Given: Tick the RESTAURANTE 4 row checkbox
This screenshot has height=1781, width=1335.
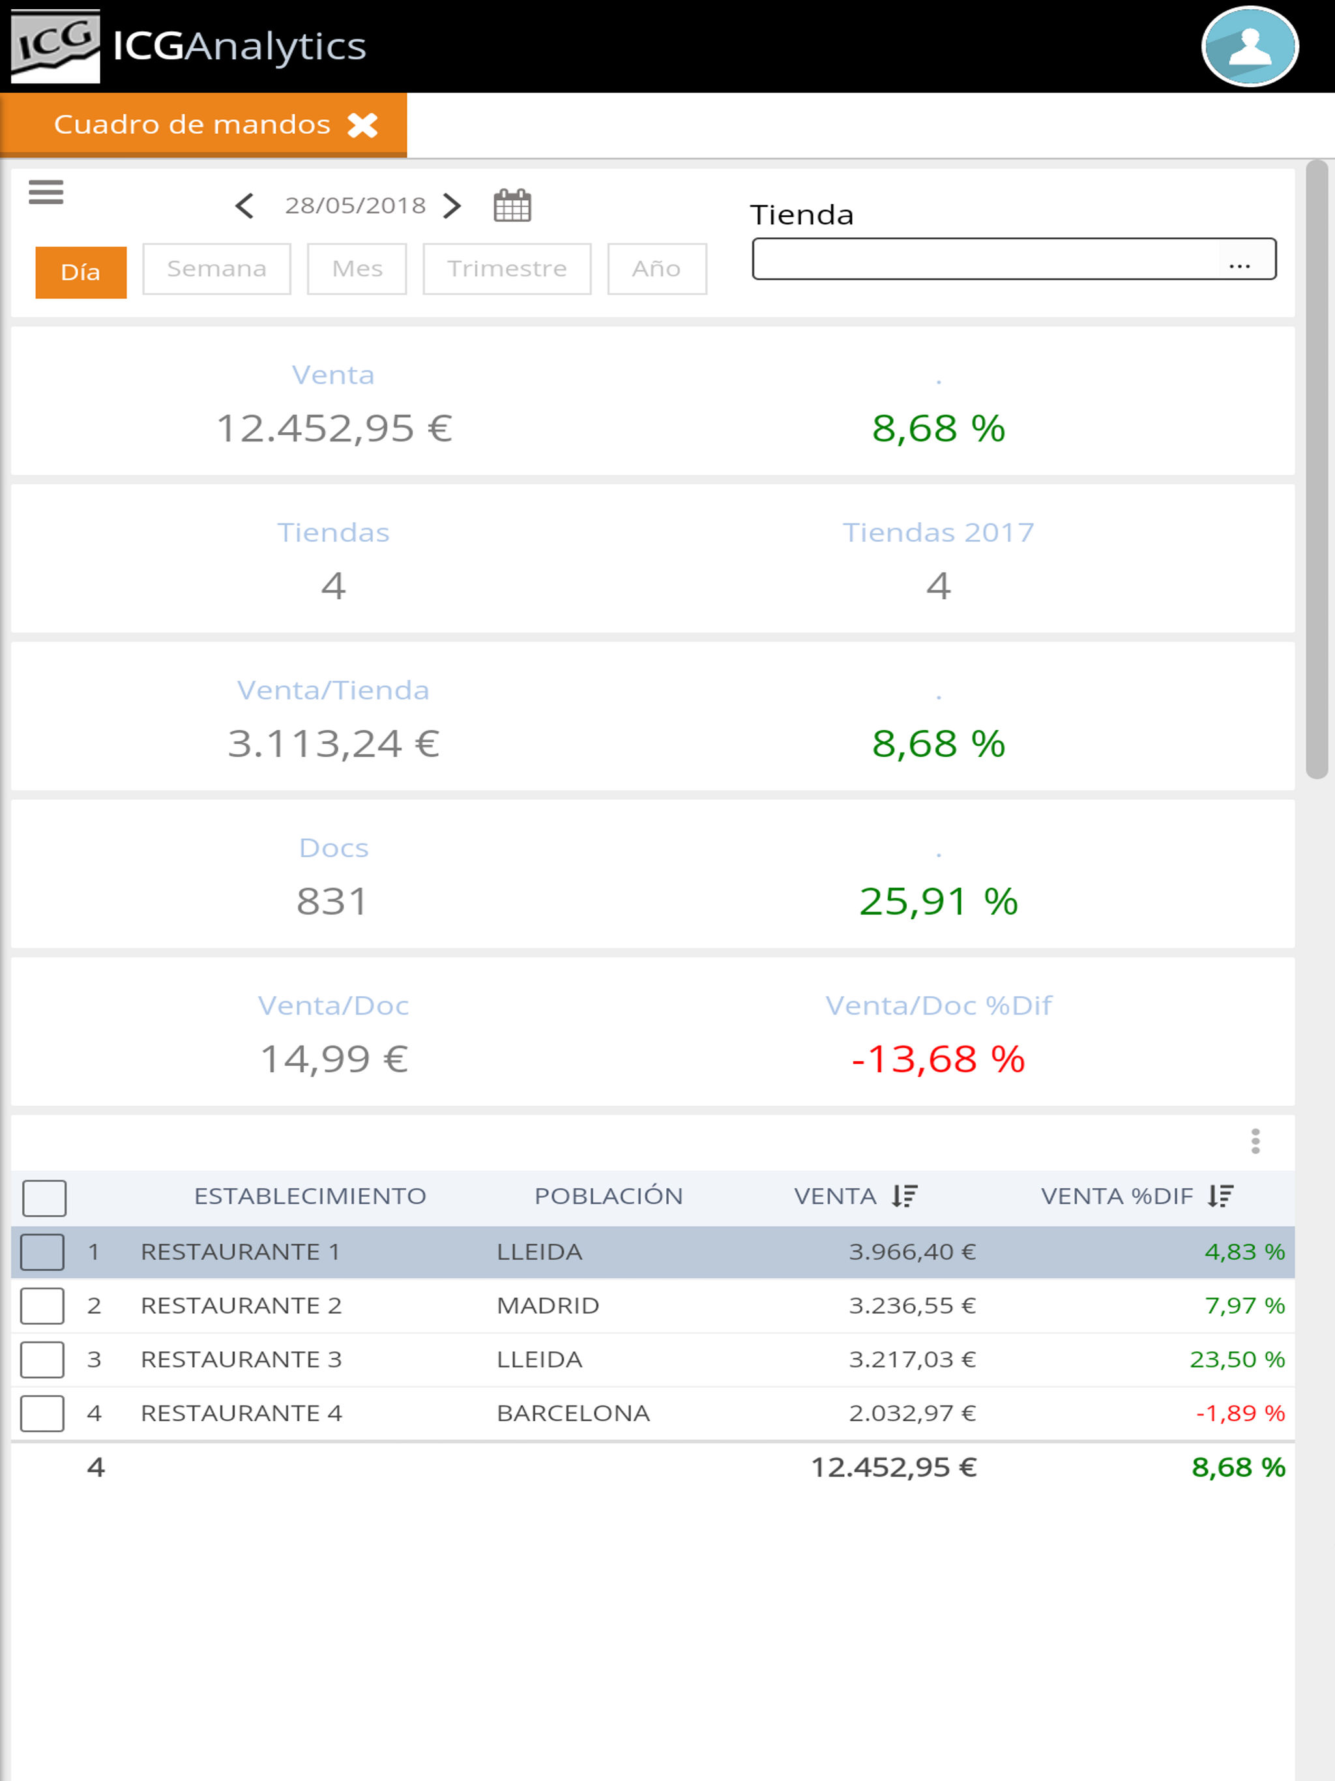Looking at the screenshot, I should 42,1413.
